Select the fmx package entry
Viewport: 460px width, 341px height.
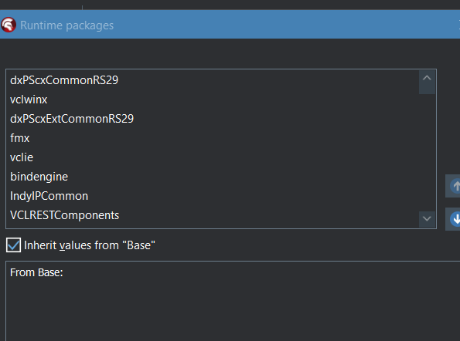point(19,138)
